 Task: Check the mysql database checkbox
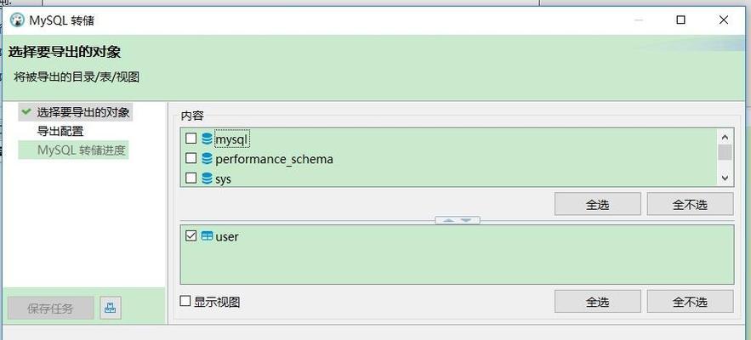click(x=191, y=139)
